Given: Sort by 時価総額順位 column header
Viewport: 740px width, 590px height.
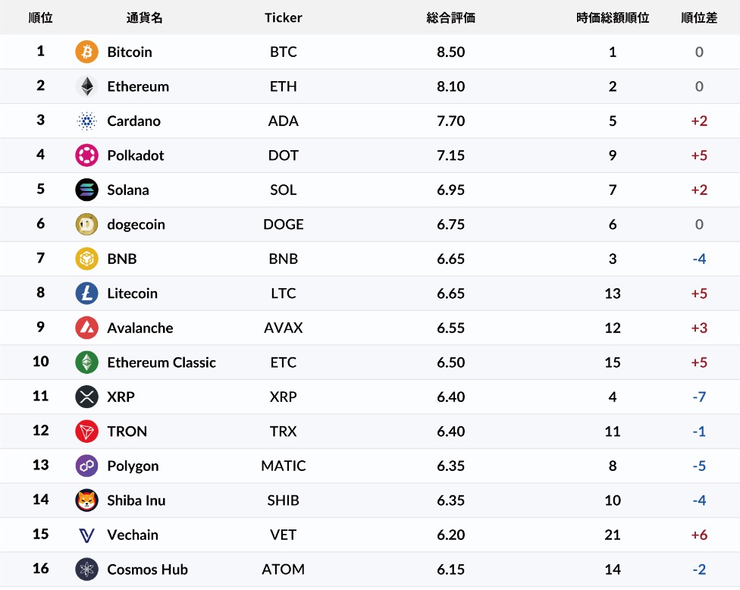Looking at the screenshot, I should pyautogui.click(x=613, y=17).
